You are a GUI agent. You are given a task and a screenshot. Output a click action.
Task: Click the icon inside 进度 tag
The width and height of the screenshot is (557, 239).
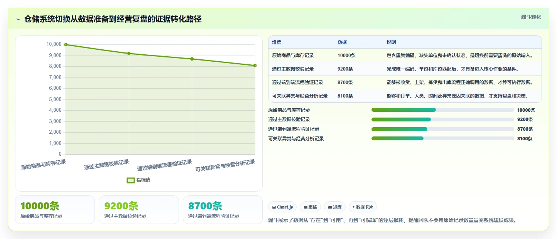pyautogui.click(x=330, y=207)
